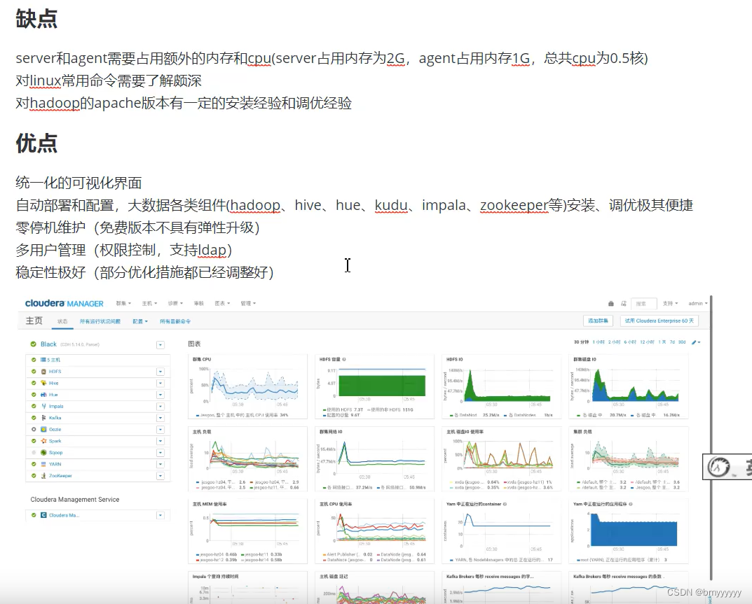Open the 图表 menu
The width and height of the screenshot is (752, 604).
[x=222, y=304]
